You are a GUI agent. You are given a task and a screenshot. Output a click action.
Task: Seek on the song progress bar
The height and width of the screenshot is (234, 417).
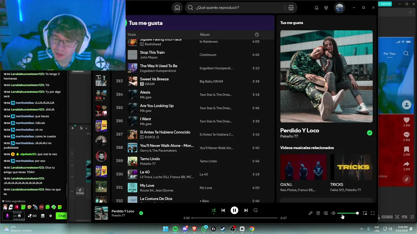coord(235,218)
